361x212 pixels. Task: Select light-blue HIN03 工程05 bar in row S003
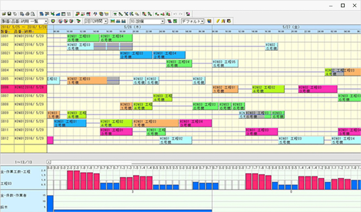tap(225, 64)
